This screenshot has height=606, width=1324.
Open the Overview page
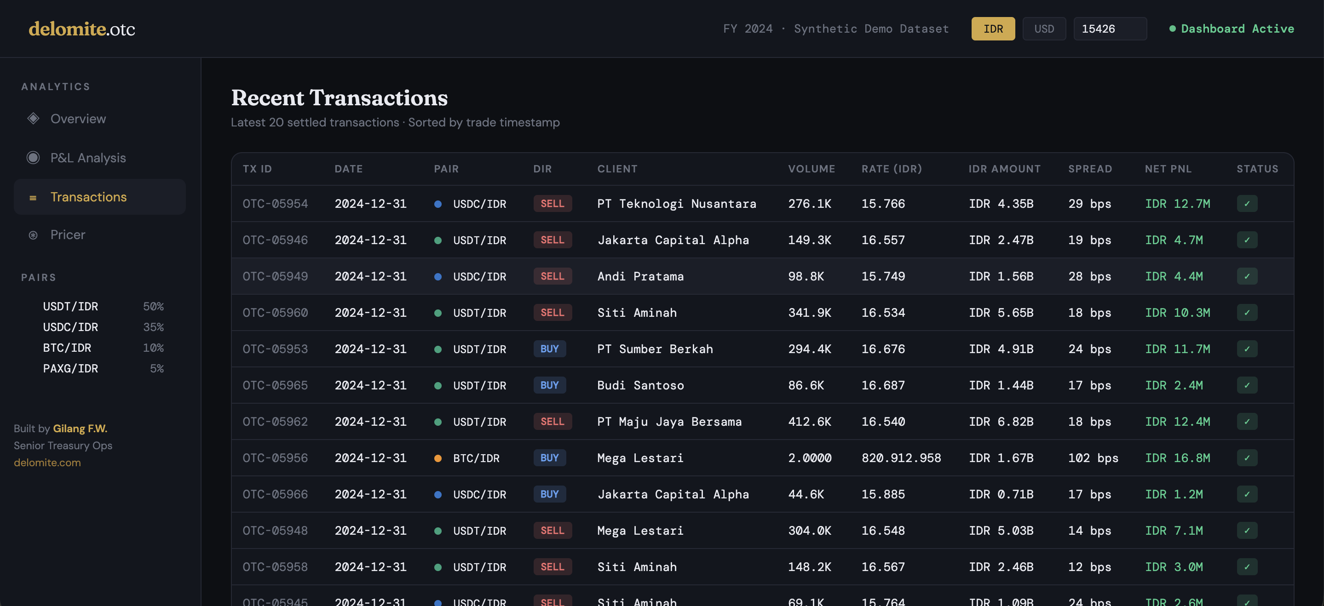[x=78, y=119]
